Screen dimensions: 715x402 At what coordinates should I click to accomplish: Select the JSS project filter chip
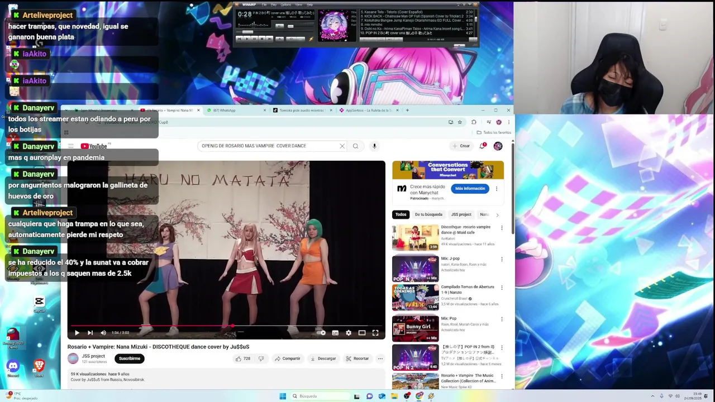461,214
